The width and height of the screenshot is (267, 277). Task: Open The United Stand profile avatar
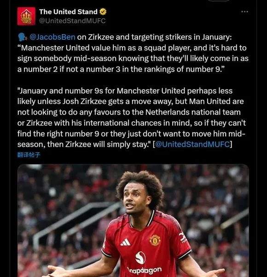tap(26, 16)
